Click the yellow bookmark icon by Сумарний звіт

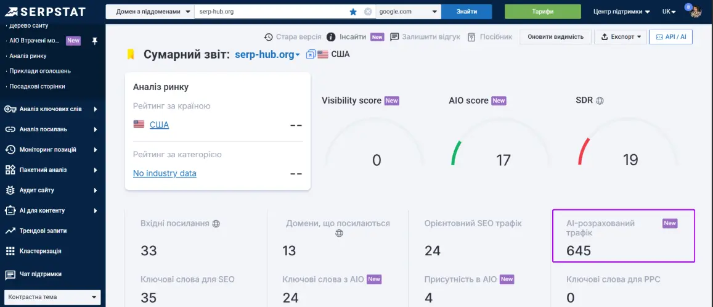[131, 55]
